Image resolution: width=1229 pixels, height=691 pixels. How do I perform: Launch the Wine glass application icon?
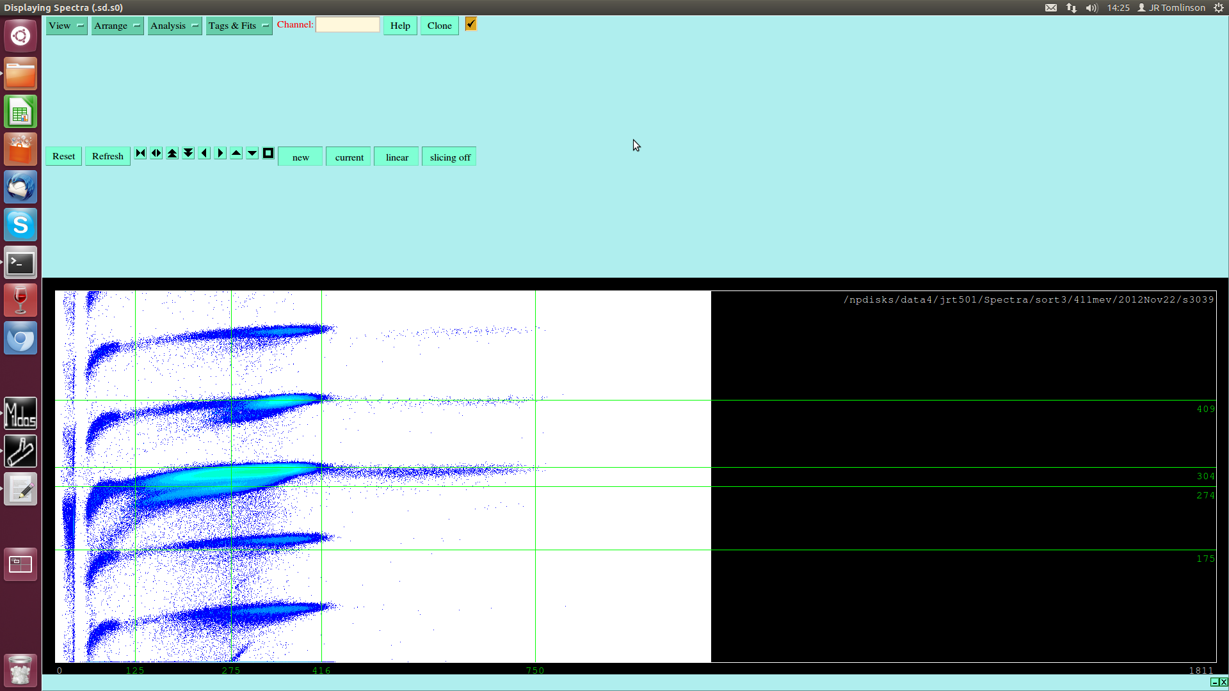pos(20,300)
